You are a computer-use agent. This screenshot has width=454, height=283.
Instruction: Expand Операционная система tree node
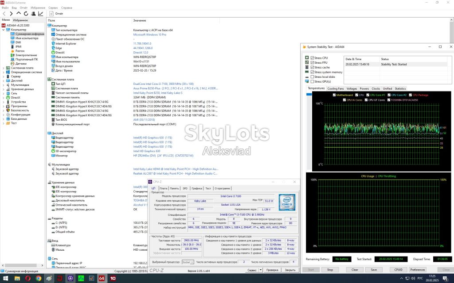[4, 72]
